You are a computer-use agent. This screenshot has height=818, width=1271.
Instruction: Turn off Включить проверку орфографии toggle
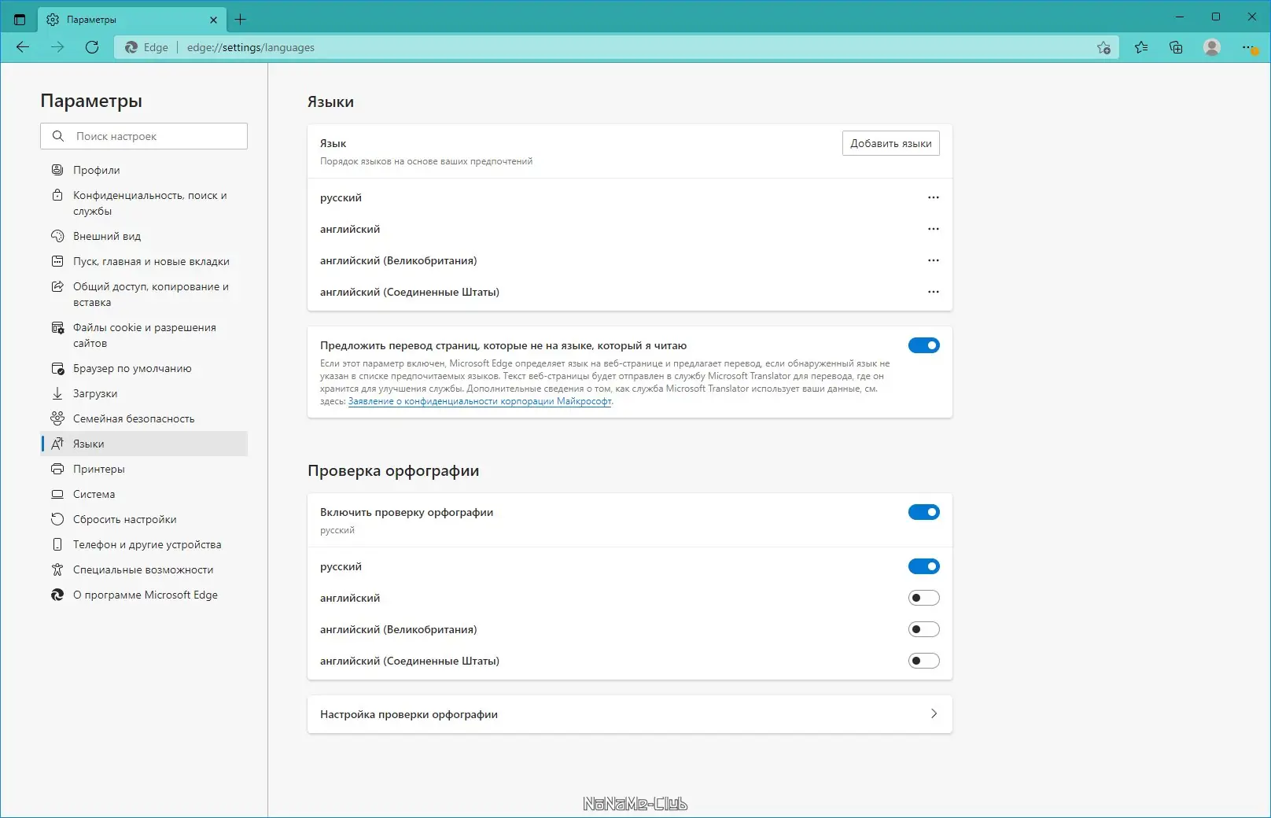click(924, 512)
